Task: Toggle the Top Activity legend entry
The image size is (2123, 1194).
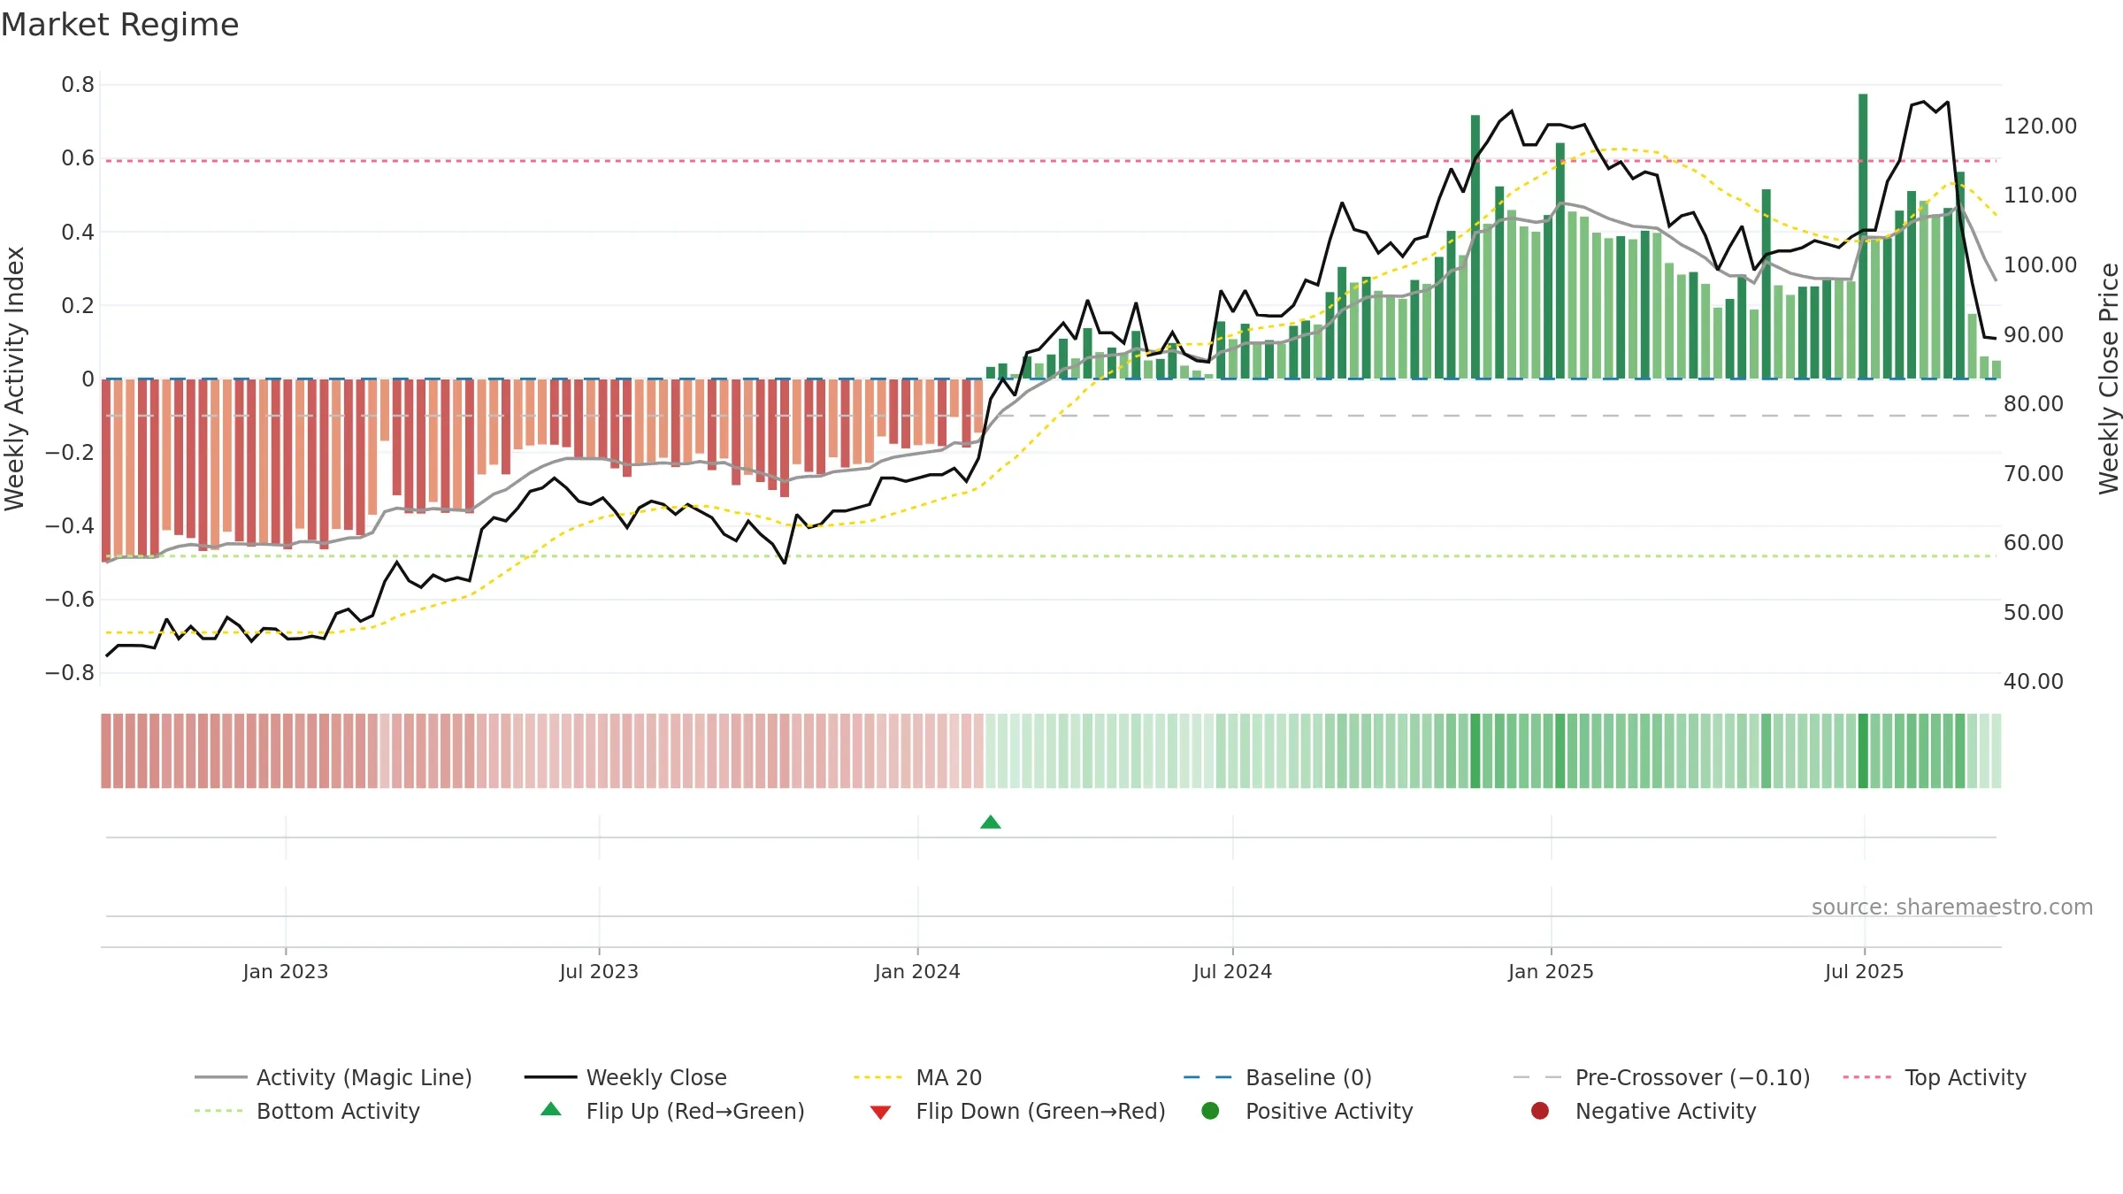Action: [1935, 1077]
